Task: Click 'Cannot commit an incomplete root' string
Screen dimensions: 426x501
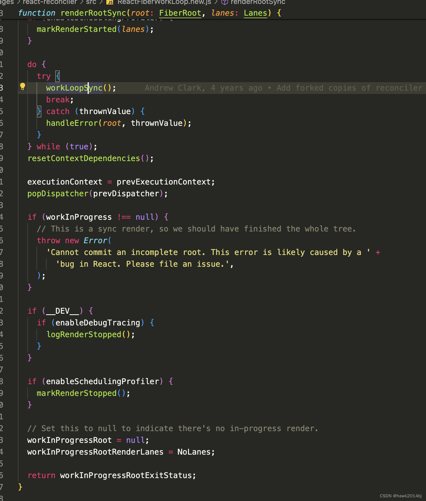Action: [209, 252]
